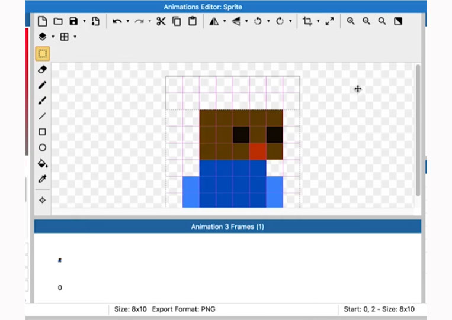
Task: Click the red nose pixel on sprite
Action: tap(258, 151)
